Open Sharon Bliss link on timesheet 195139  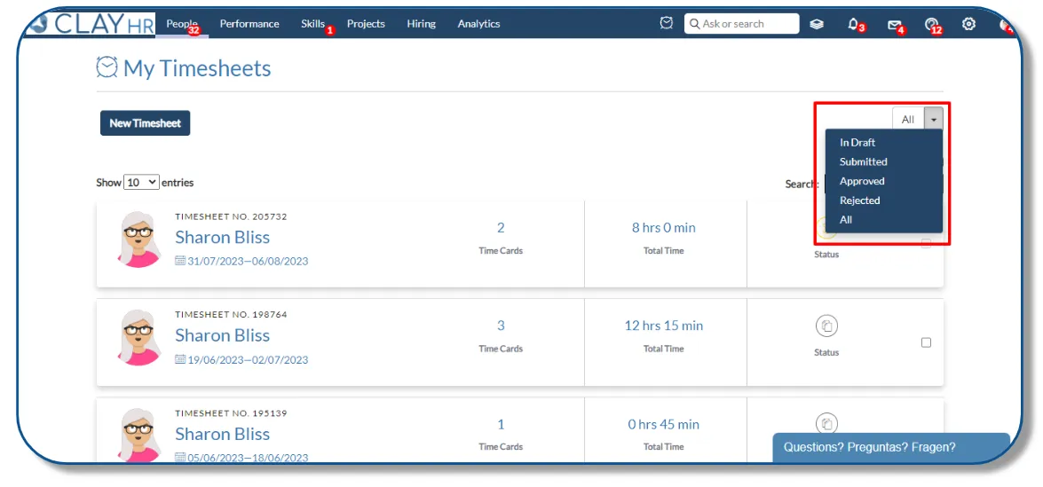tap(222, 434)
